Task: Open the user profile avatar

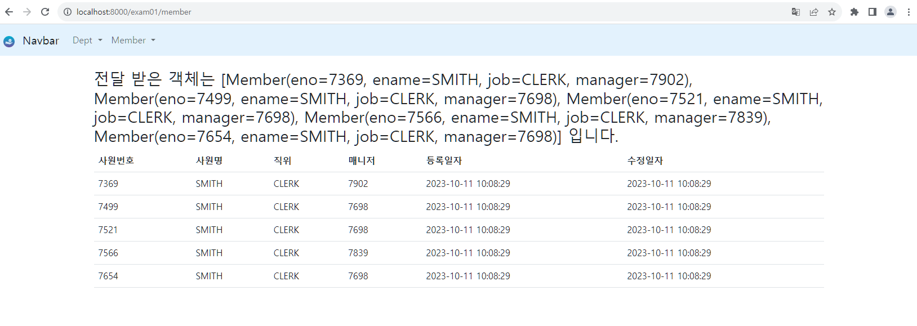Action: 891,12
